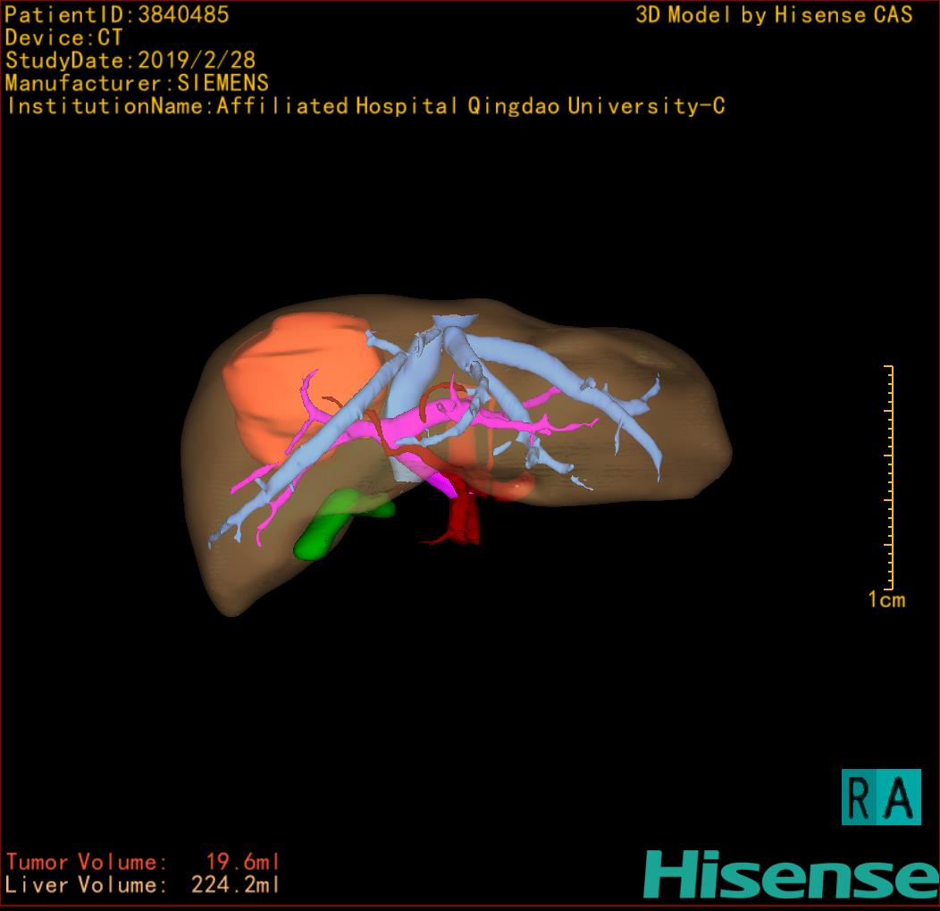Screen dimensions: 940x911
Task: Click the yellow scale bar ruler
Action: click(x=890, y=476)
